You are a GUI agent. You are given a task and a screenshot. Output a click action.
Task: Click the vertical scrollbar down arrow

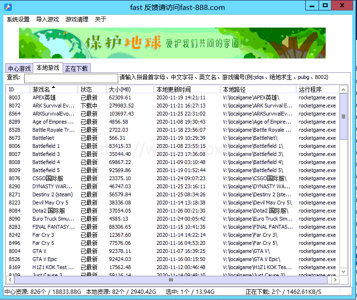pyautogui.click(x=343, y=271)
